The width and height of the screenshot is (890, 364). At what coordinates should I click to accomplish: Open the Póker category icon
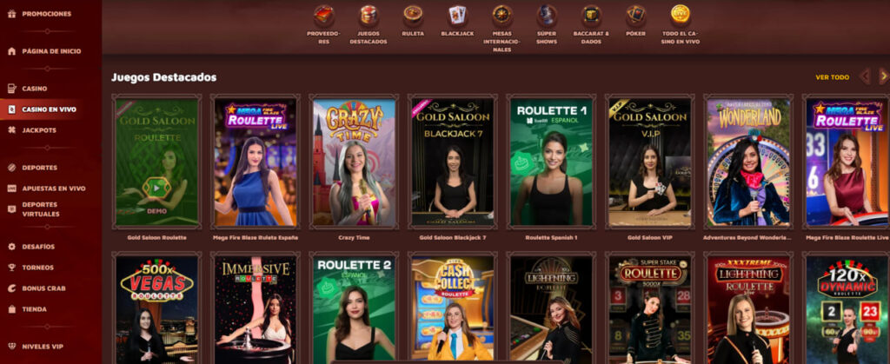pos(635,16)
